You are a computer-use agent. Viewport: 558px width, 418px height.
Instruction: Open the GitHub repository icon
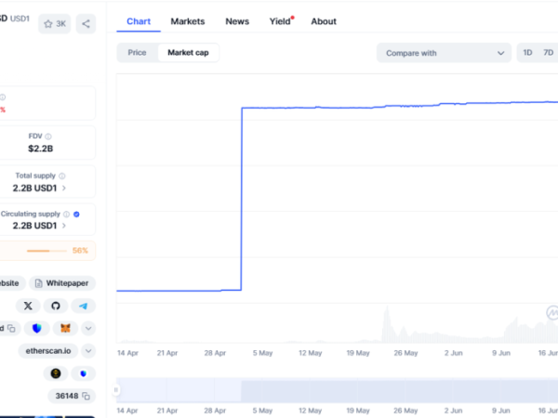click(x=56, y=306)
